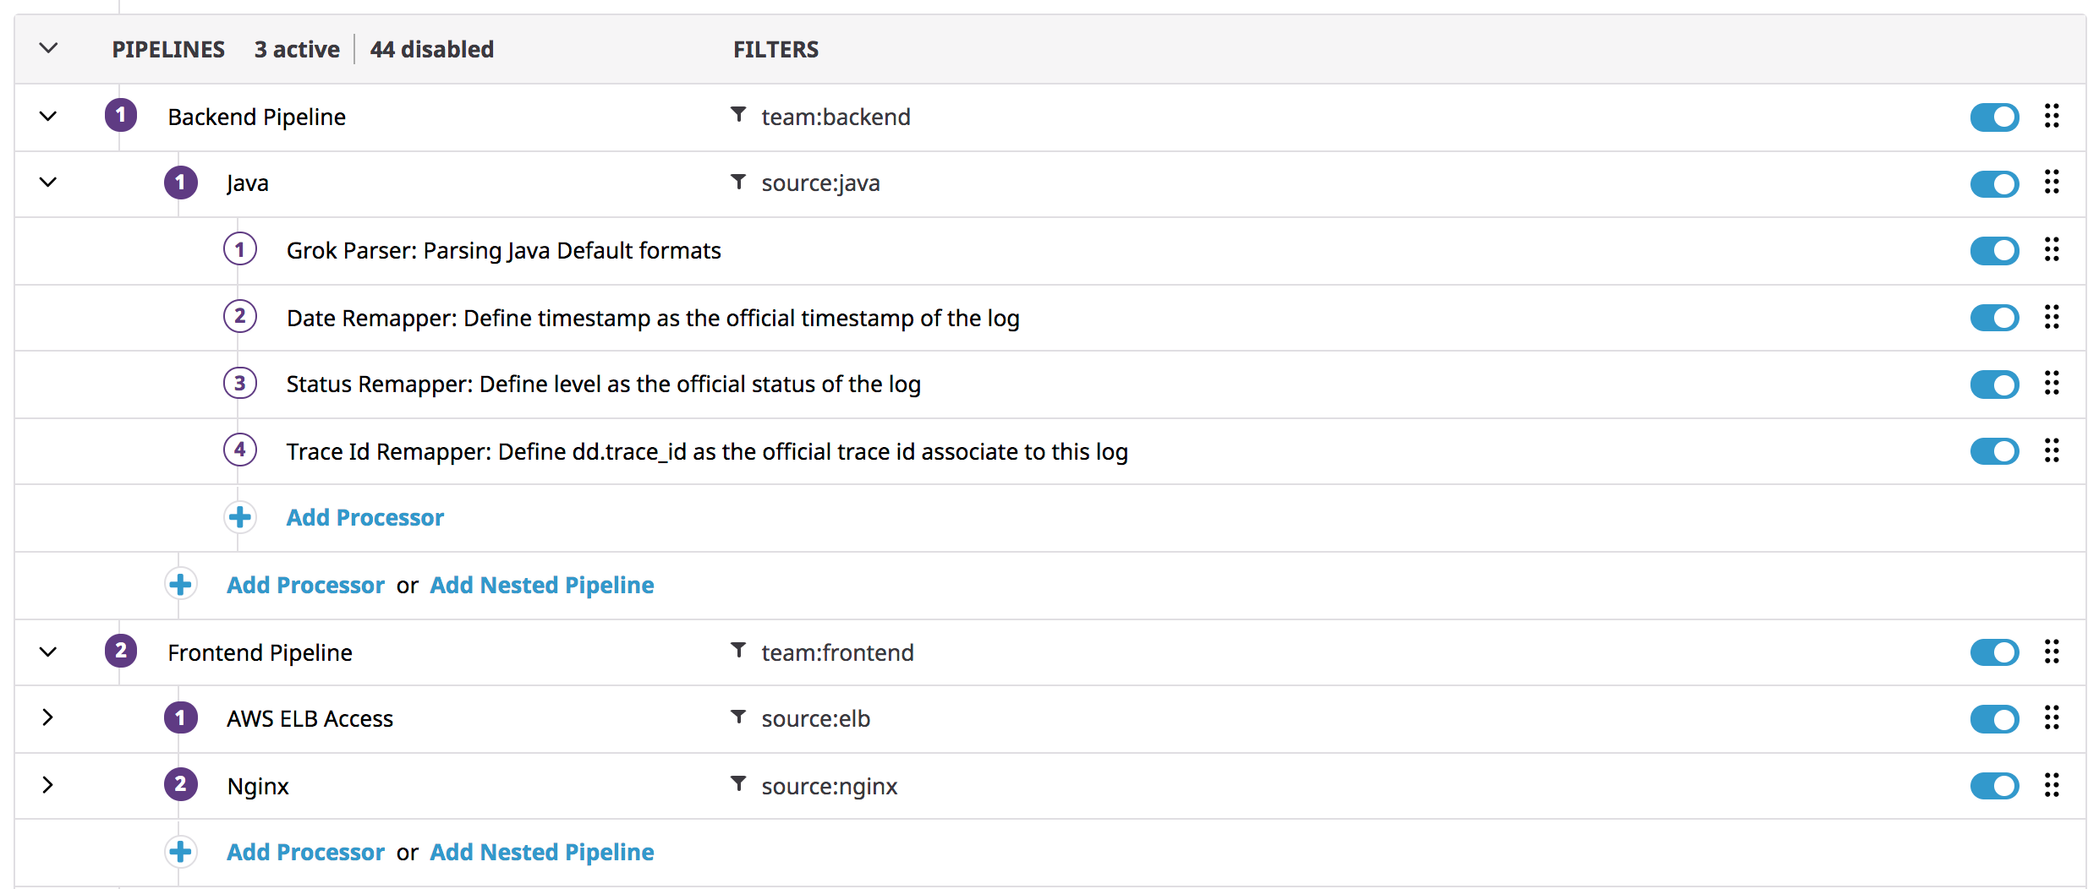Image resolution: width=2099 pixels, height=889 pixels.
Task: Collapse the Frontend Pipeline chevron
Action: [48, 652]
